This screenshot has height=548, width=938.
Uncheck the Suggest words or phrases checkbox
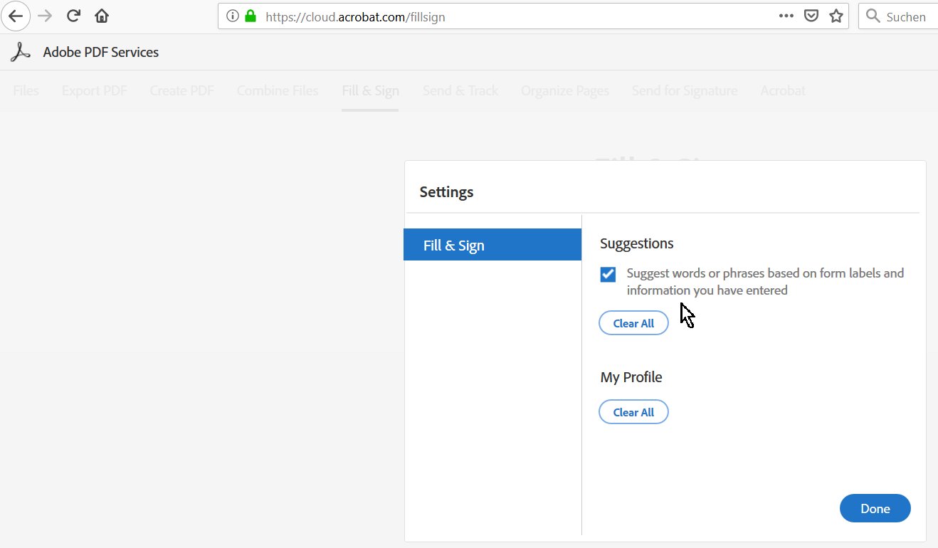[x=608, y=274]
